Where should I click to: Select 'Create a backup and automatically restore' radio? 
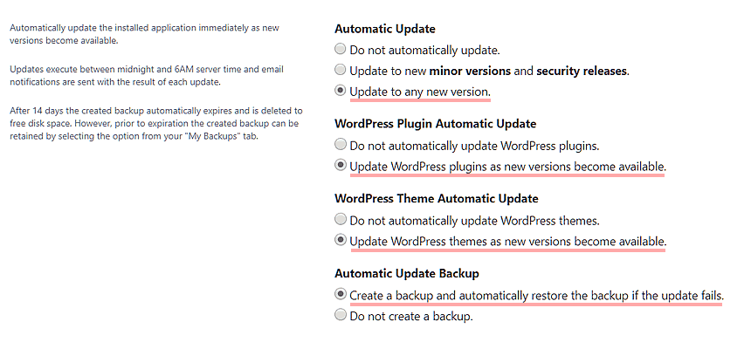pyautogui.click(x=340, y=294)
